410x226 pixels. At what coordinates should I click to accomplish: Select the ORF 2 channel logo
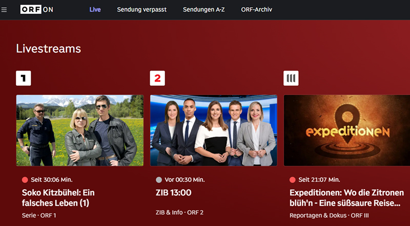click(x=157, y=78)
